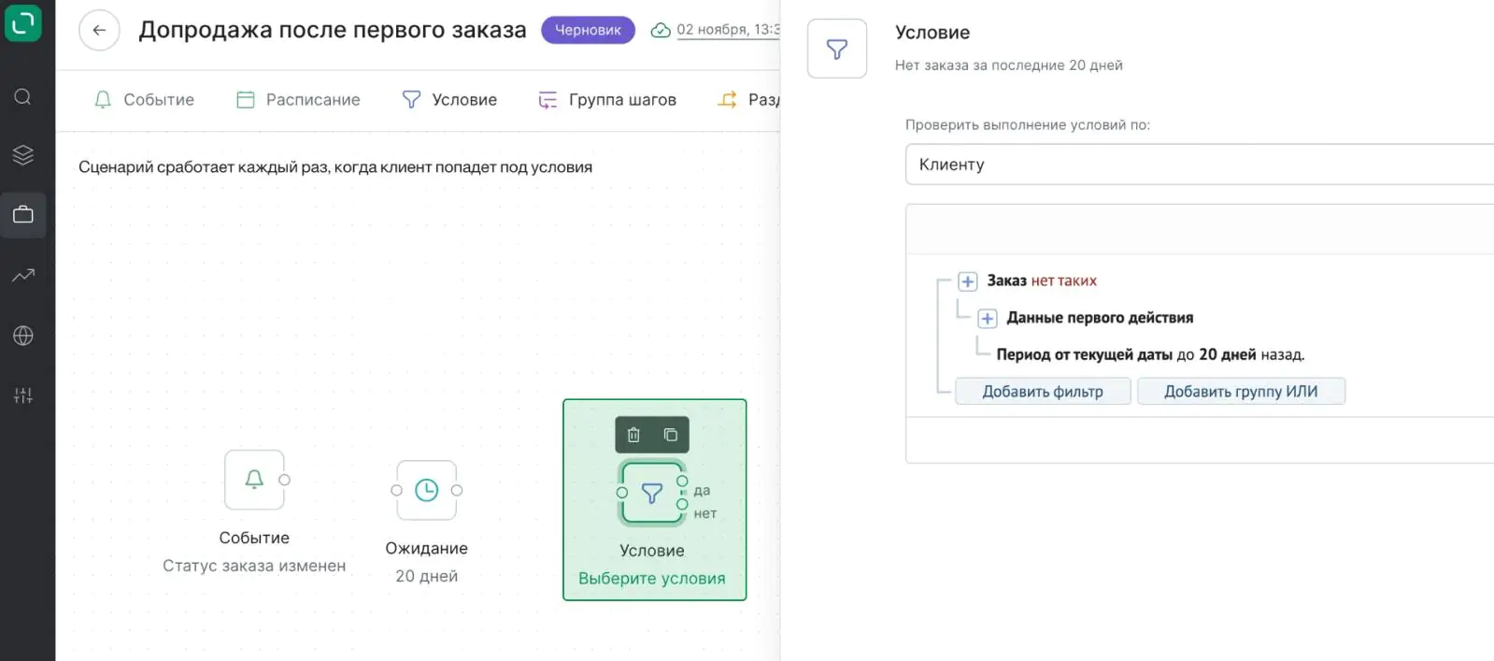Click the Условие node input connector
The image size is (1494, 661).
click(x=622, y=493)
